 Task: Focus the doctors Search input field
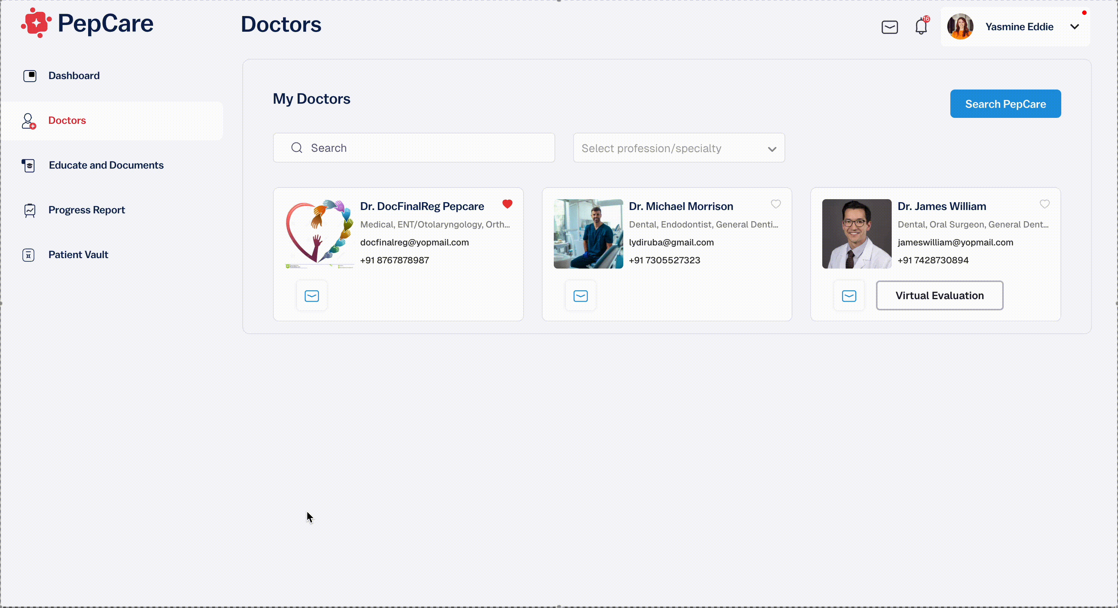[414, 148]
